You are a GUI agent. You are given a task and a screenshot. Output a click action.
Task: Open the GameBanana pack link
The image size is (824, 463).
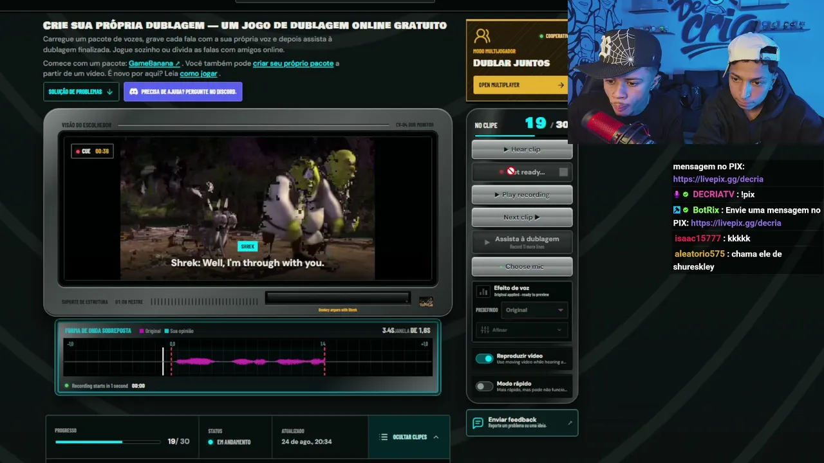[x=154, y=64]
